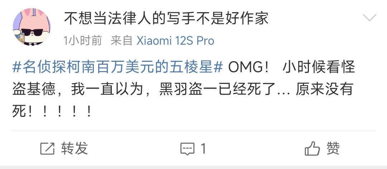Click the 来自 source label
Viewport: 387px width, 169px height.
[x=121, y=41]
